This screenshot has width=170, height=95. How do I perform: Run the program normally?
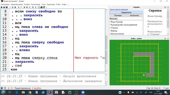click(x=24, y=7)
